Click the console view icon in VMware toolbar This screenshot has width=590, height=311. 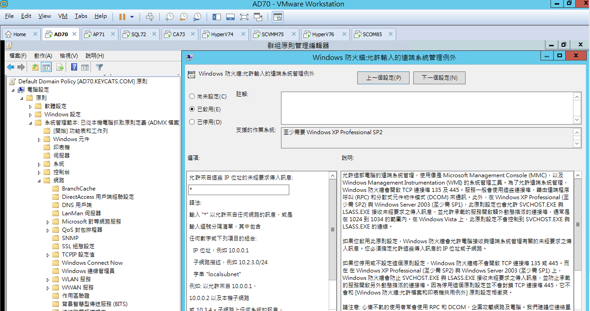pyautogui.click(x=277, y=17)
